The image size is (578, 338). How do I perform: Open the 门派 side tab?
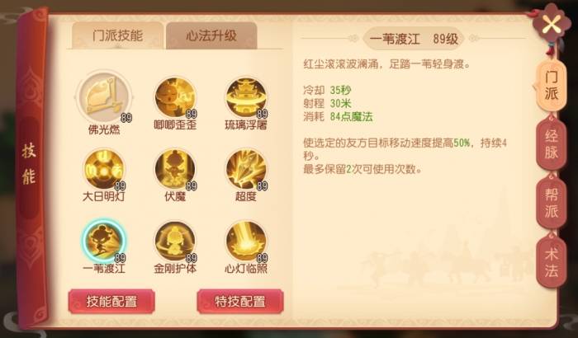click(551, 86)
